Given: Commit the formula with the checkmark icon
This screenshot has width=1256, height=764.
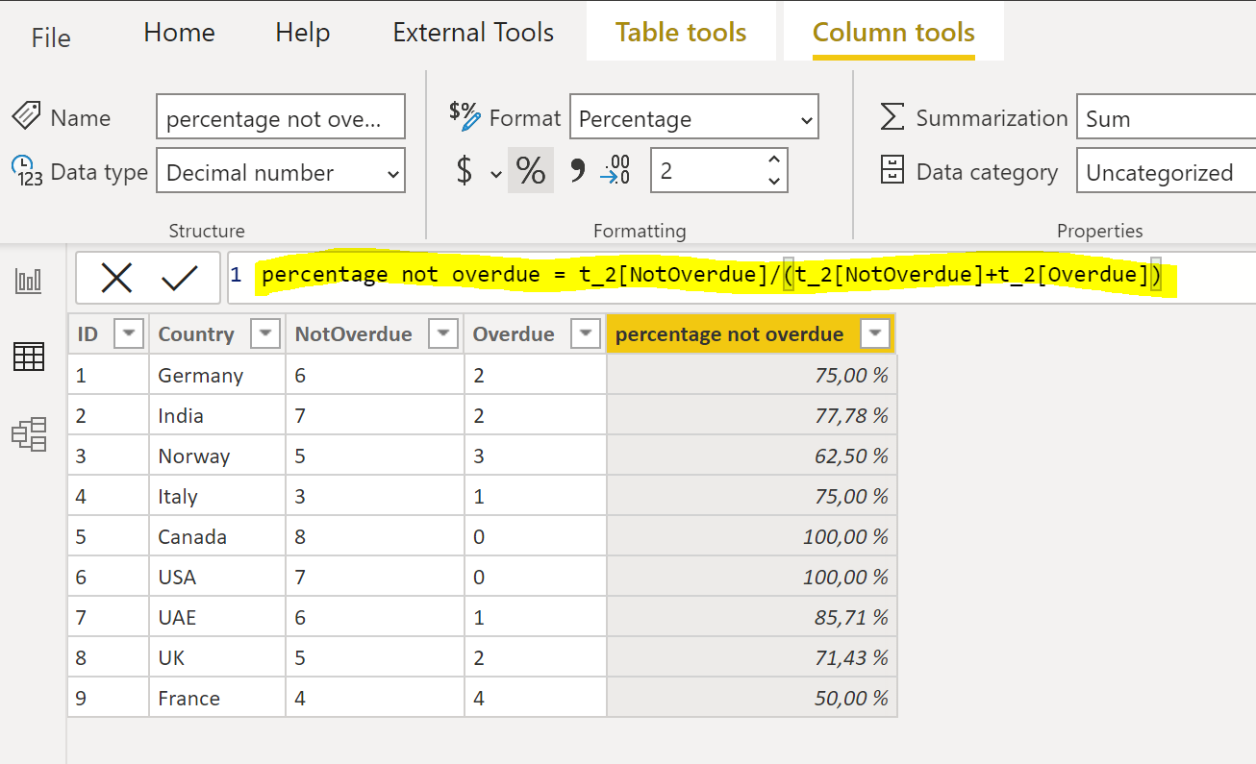Looking at the screenshot, I should coord(179,278).
